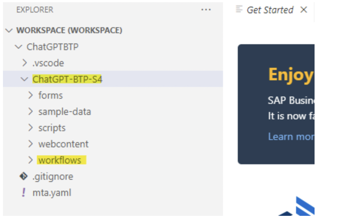This screenshot has height=221, width=350.
Task: Open the Explorer more actions ellipsis
Action: click(x=206, y=10)
